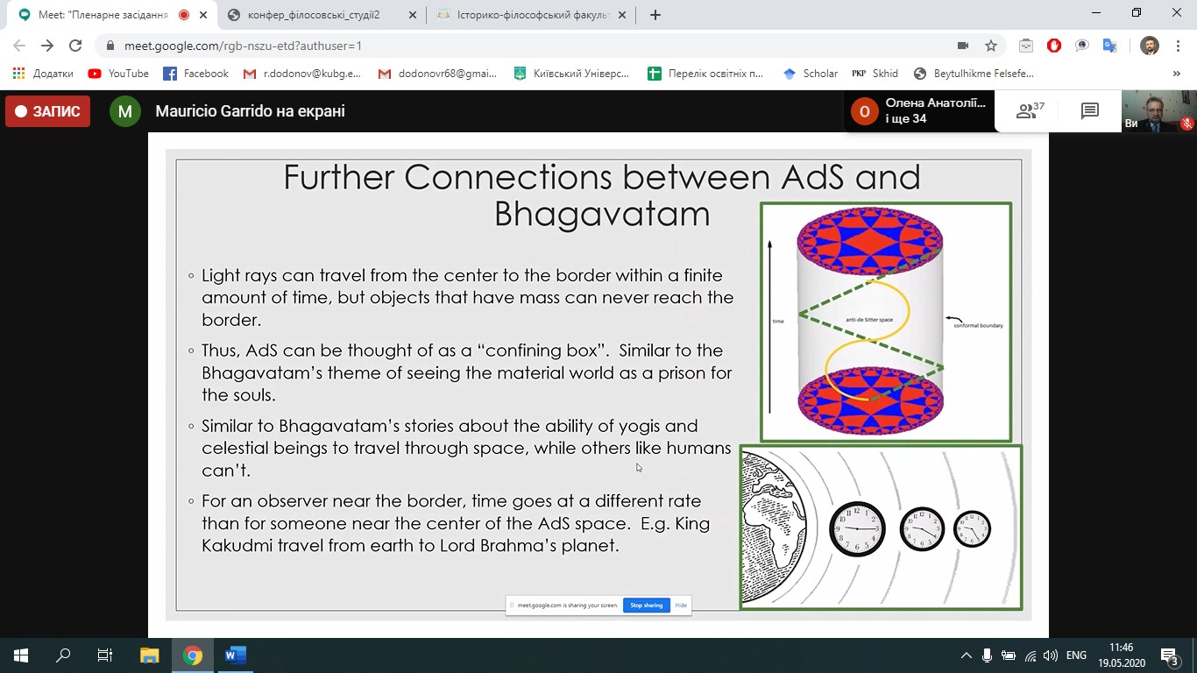Open Microsoft Word from the taskbar

click(x=236, y=655)
